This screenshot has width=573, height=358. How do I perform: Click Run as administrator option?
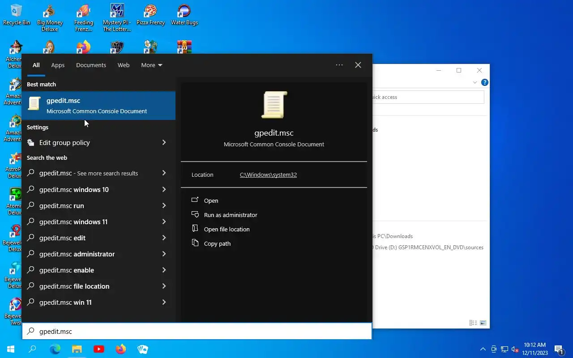pos(231,215)
